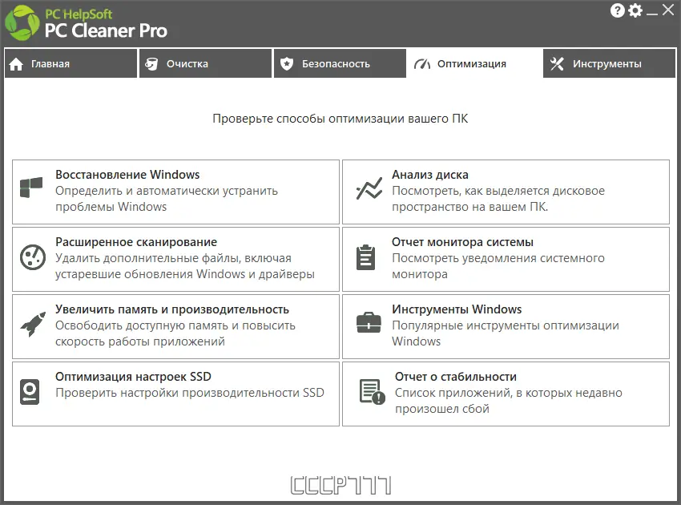Click description 'Освободить доступную память и повысить'
The image size is (681, 505).
pos(175,325)
